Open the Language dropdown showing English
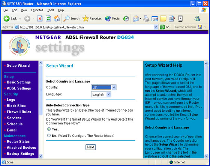Screen dimensions: 210x166 point(101,94)
